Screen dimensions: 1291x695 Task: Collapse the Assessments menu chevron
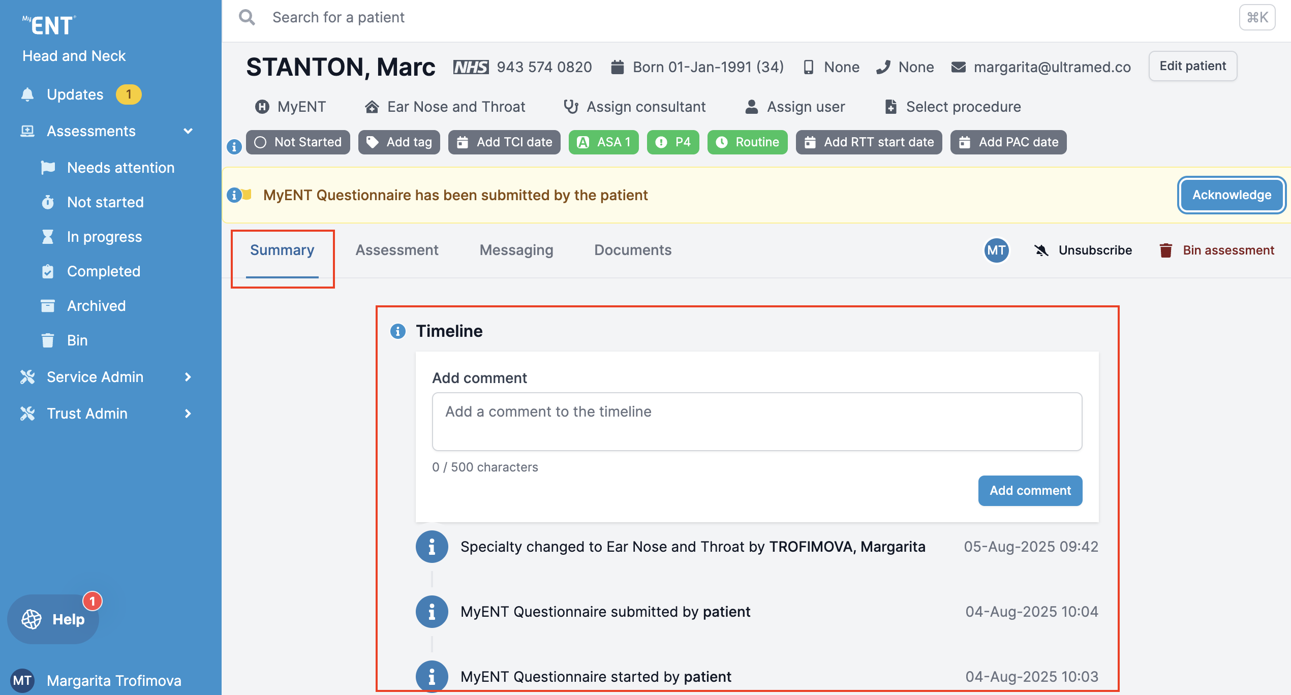(x=188, y=131)
